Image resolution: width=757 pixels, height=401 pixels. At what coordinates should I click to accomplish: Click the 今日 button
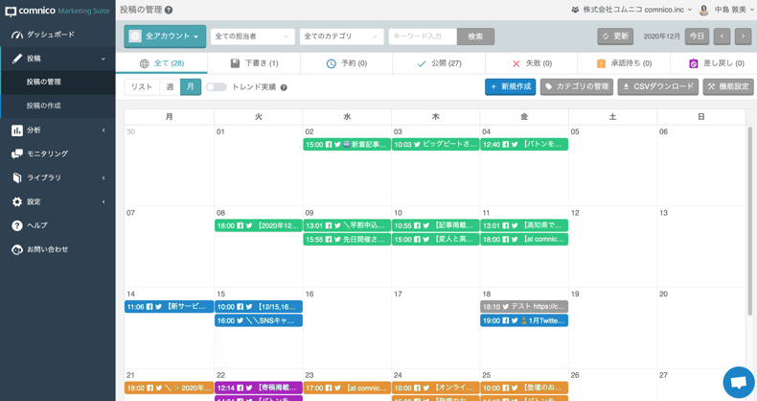697,36
